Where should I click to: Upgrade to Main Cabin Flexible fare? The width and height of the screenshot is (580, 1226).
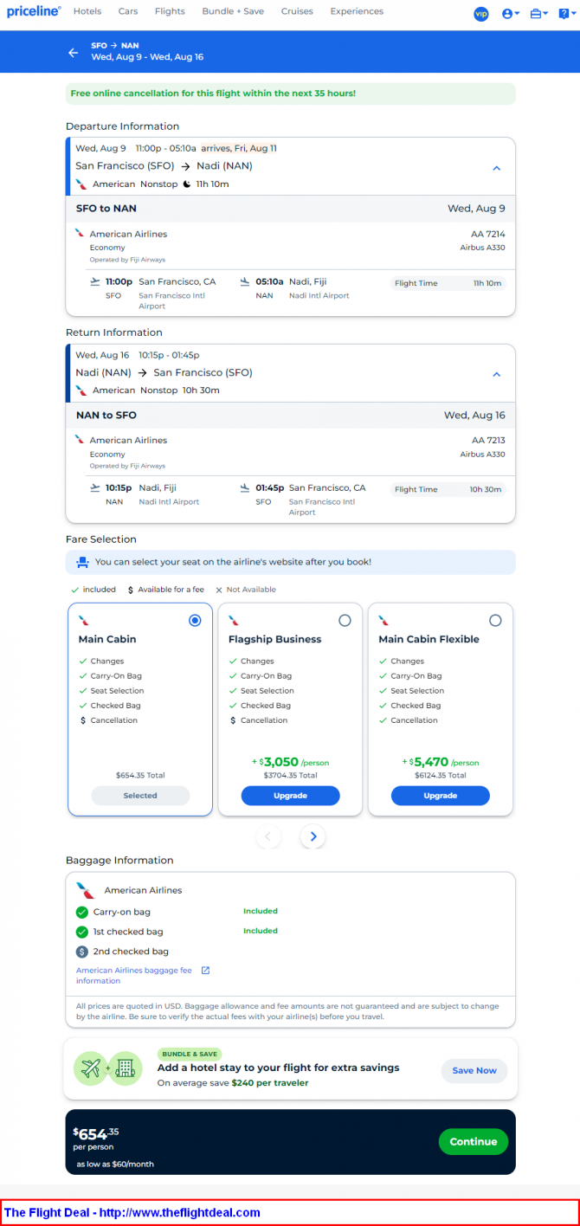(440, 796)
